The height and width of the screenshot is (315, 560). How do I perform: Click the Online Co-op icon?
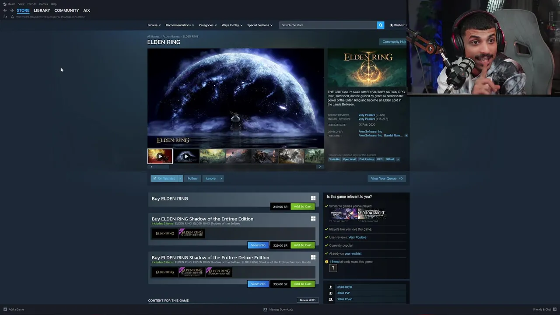click(x=331, y=299)
